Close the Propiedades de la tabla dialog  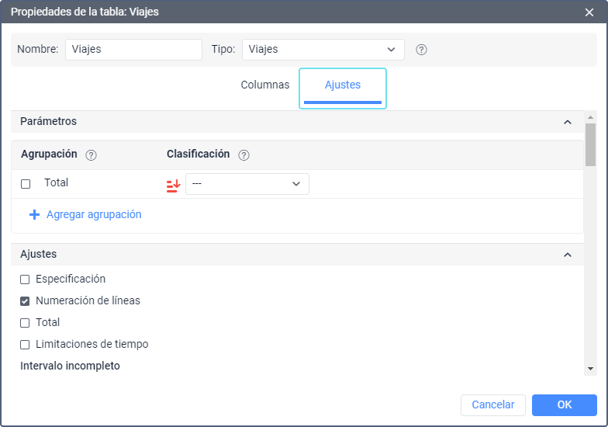tap(589, 12)
